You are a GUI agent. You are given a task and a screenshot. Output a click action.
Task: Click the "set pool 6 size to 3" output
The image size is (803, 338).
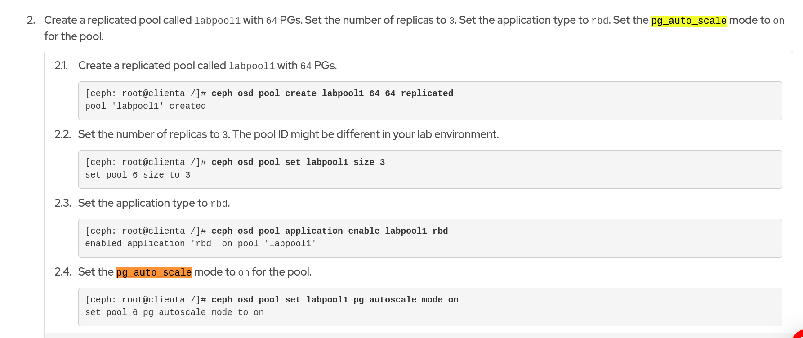[138, 175]
